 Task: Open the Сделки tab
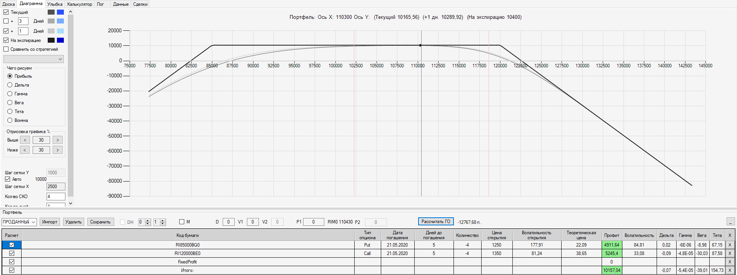[140, 4]
